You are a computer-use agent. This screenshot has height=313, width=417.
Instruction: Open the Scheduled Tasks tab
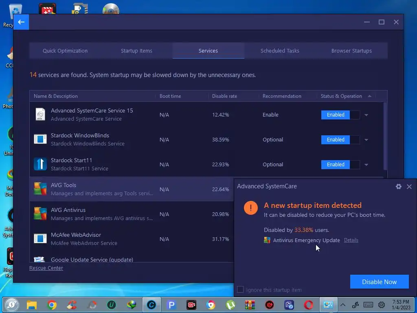tap(280, 51)
